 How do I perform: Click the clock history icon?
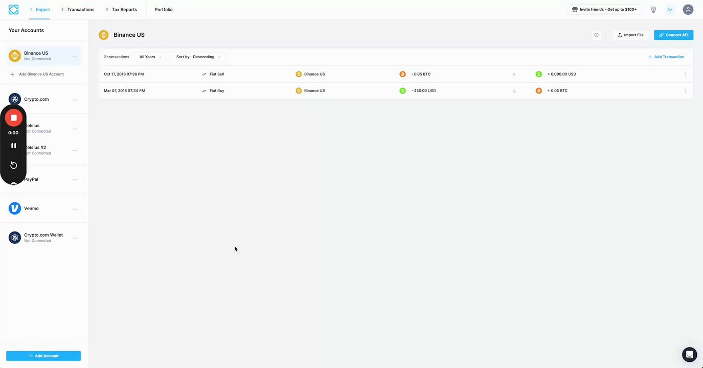tap(596, 35)
